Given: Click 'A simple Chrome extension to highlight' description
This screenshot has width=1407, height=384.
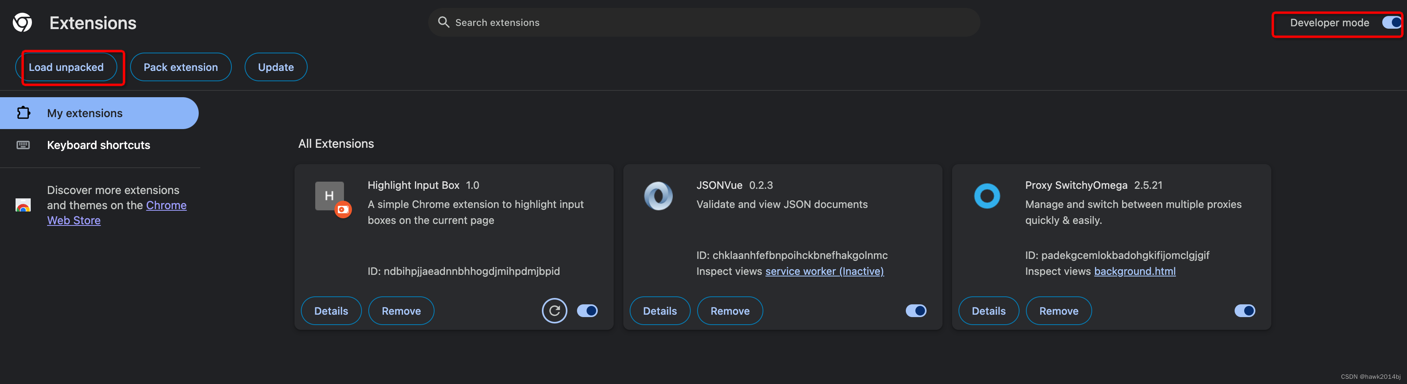Looking at the screenshot, I should pos(476,212).
